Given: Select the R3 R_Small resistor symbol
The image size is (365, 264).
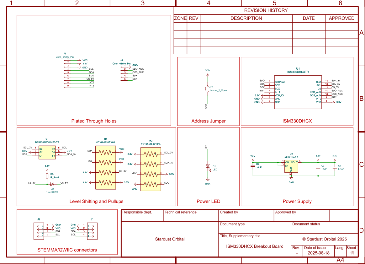Looking at the screenshot, I should pos(47,175).
